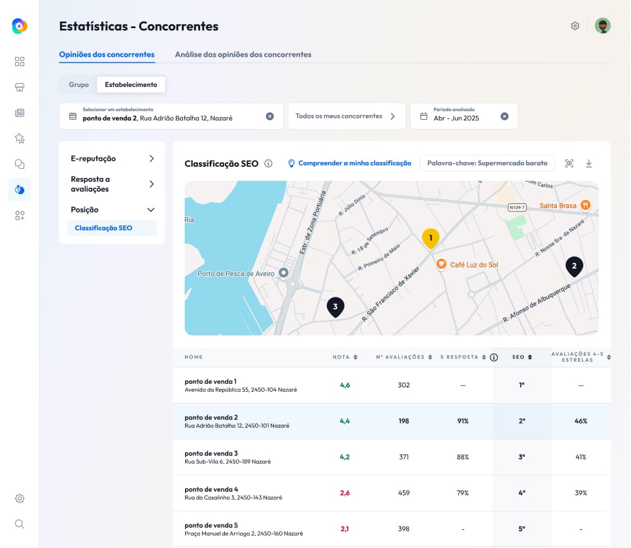Screen dimensions: 631x548
Task: Select the ponto de venda 3 row
Action: pyautogui.click(x=392, y=458)
